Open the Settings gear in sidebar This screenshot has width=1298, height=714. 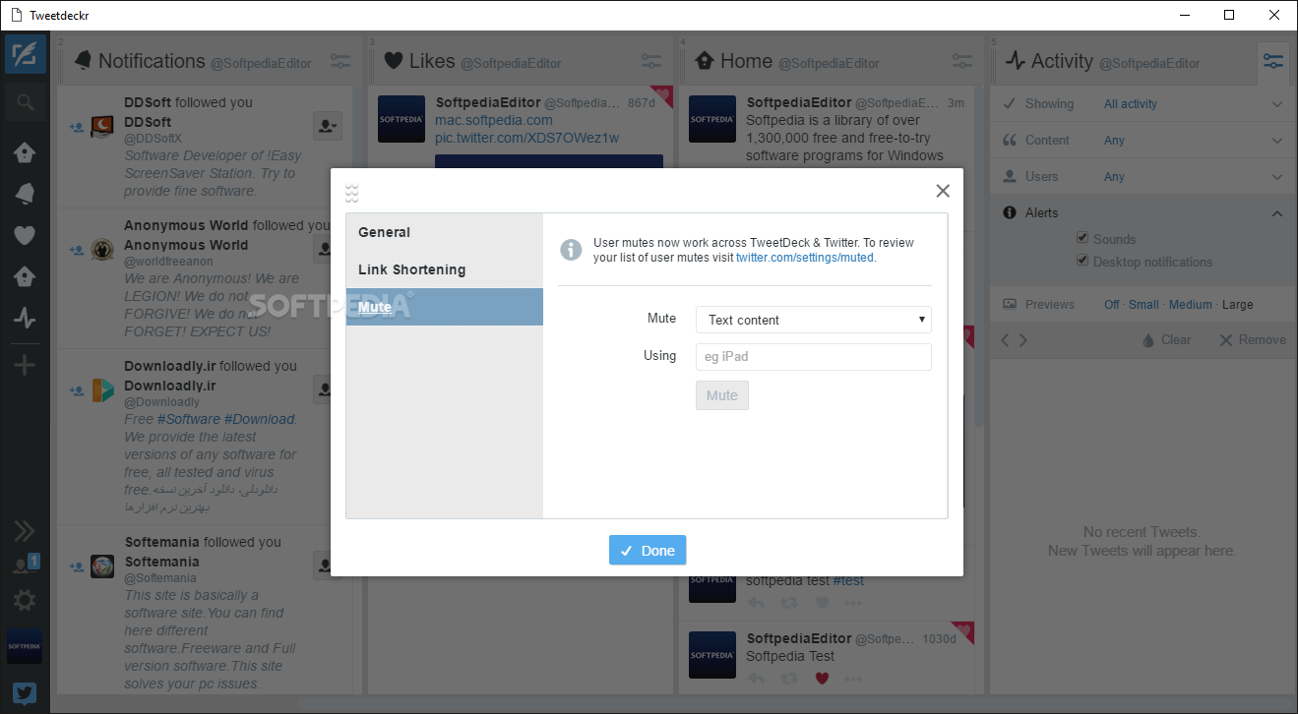tap(25, 600)
